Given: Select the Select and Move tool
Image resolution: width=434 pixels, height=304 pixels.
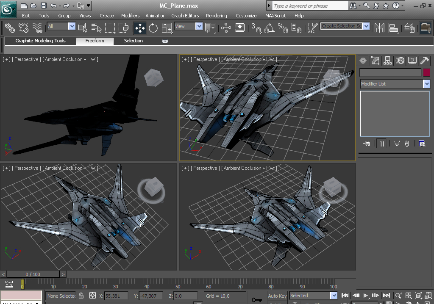Looking at the screenshot, I should pos(140,28).
